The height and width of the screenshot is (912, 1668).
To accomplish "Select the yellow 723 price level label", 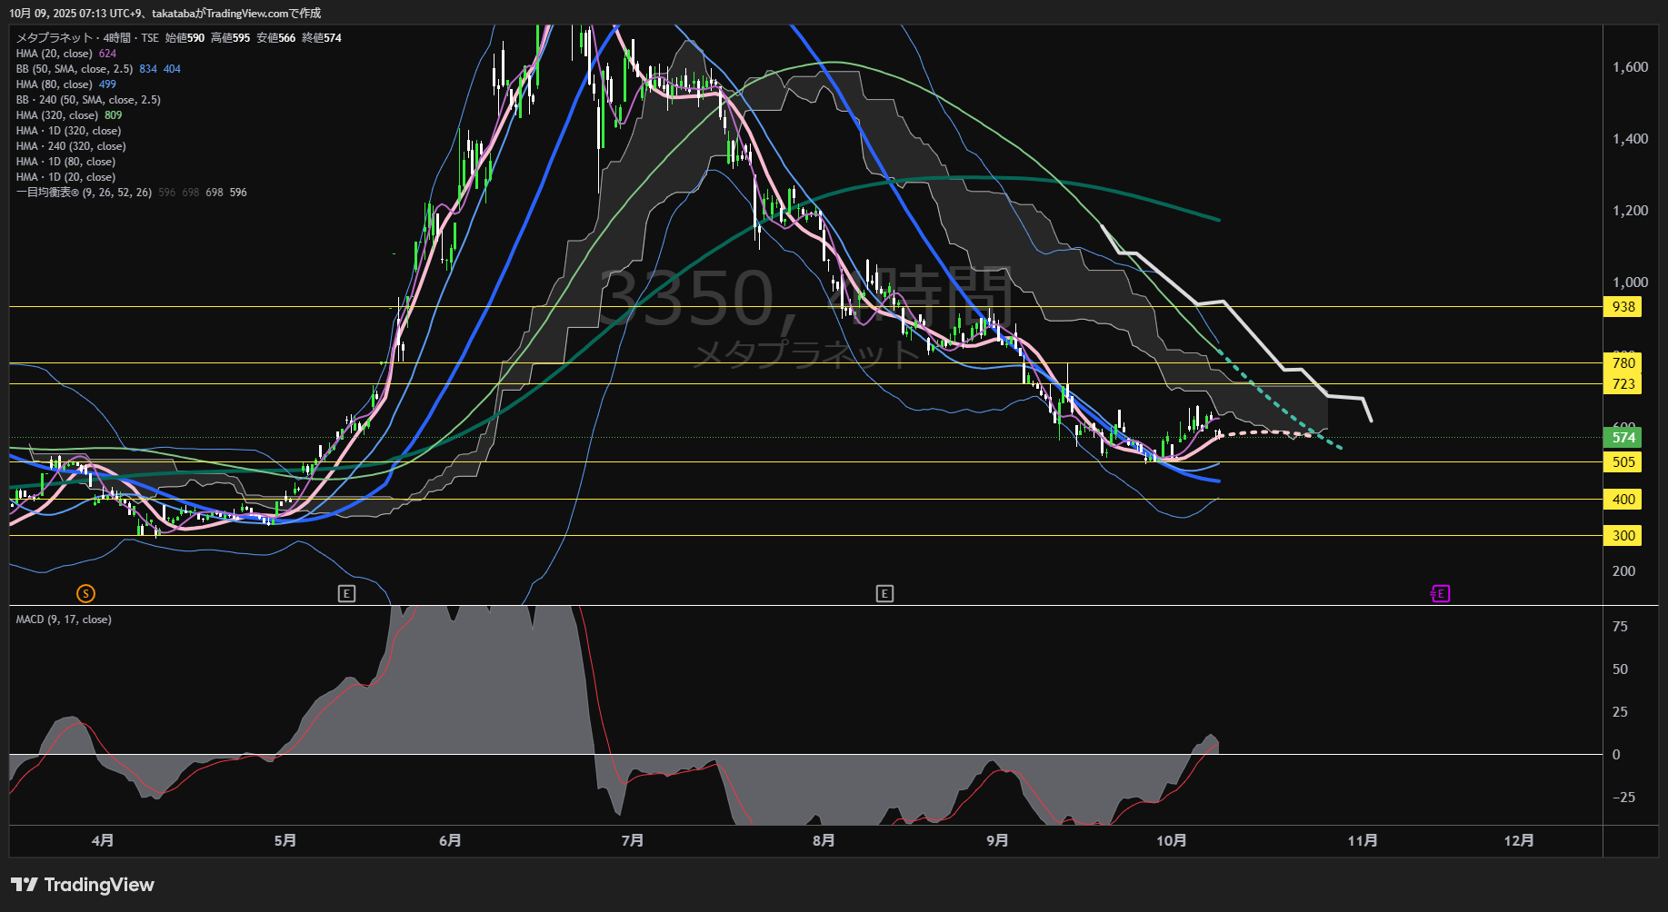I will point(1623,384).
